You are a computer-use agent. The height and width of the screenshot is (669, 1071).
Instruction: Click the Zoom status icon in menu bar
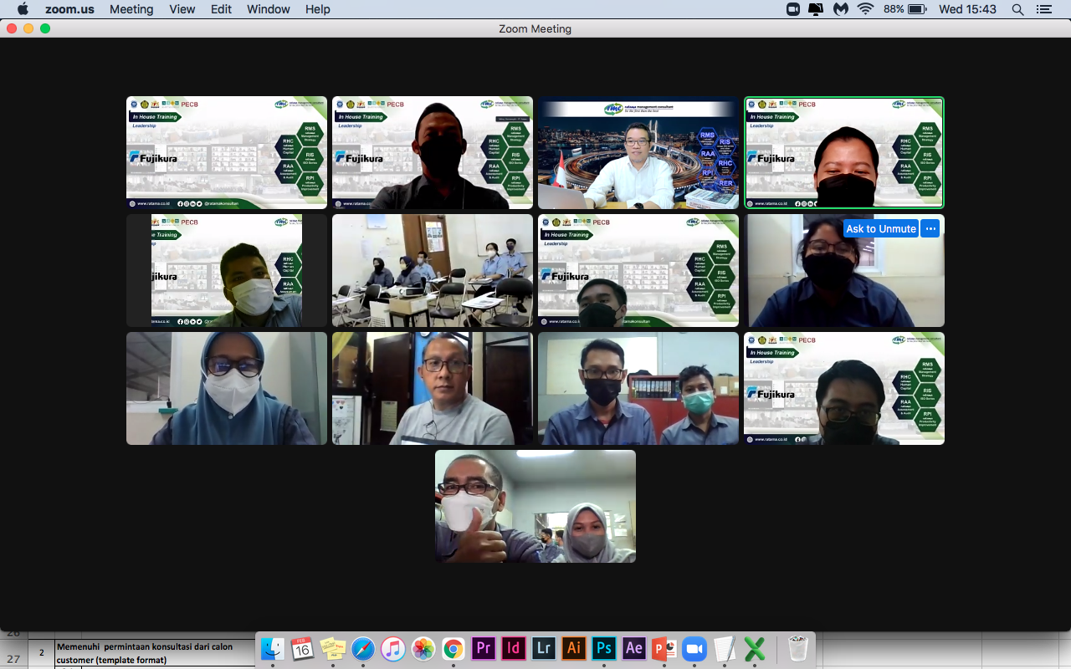click(x=793, y=9)
